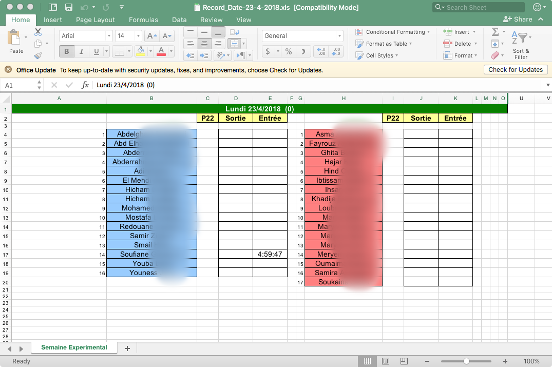Click the Copy icon

(38, 44)
